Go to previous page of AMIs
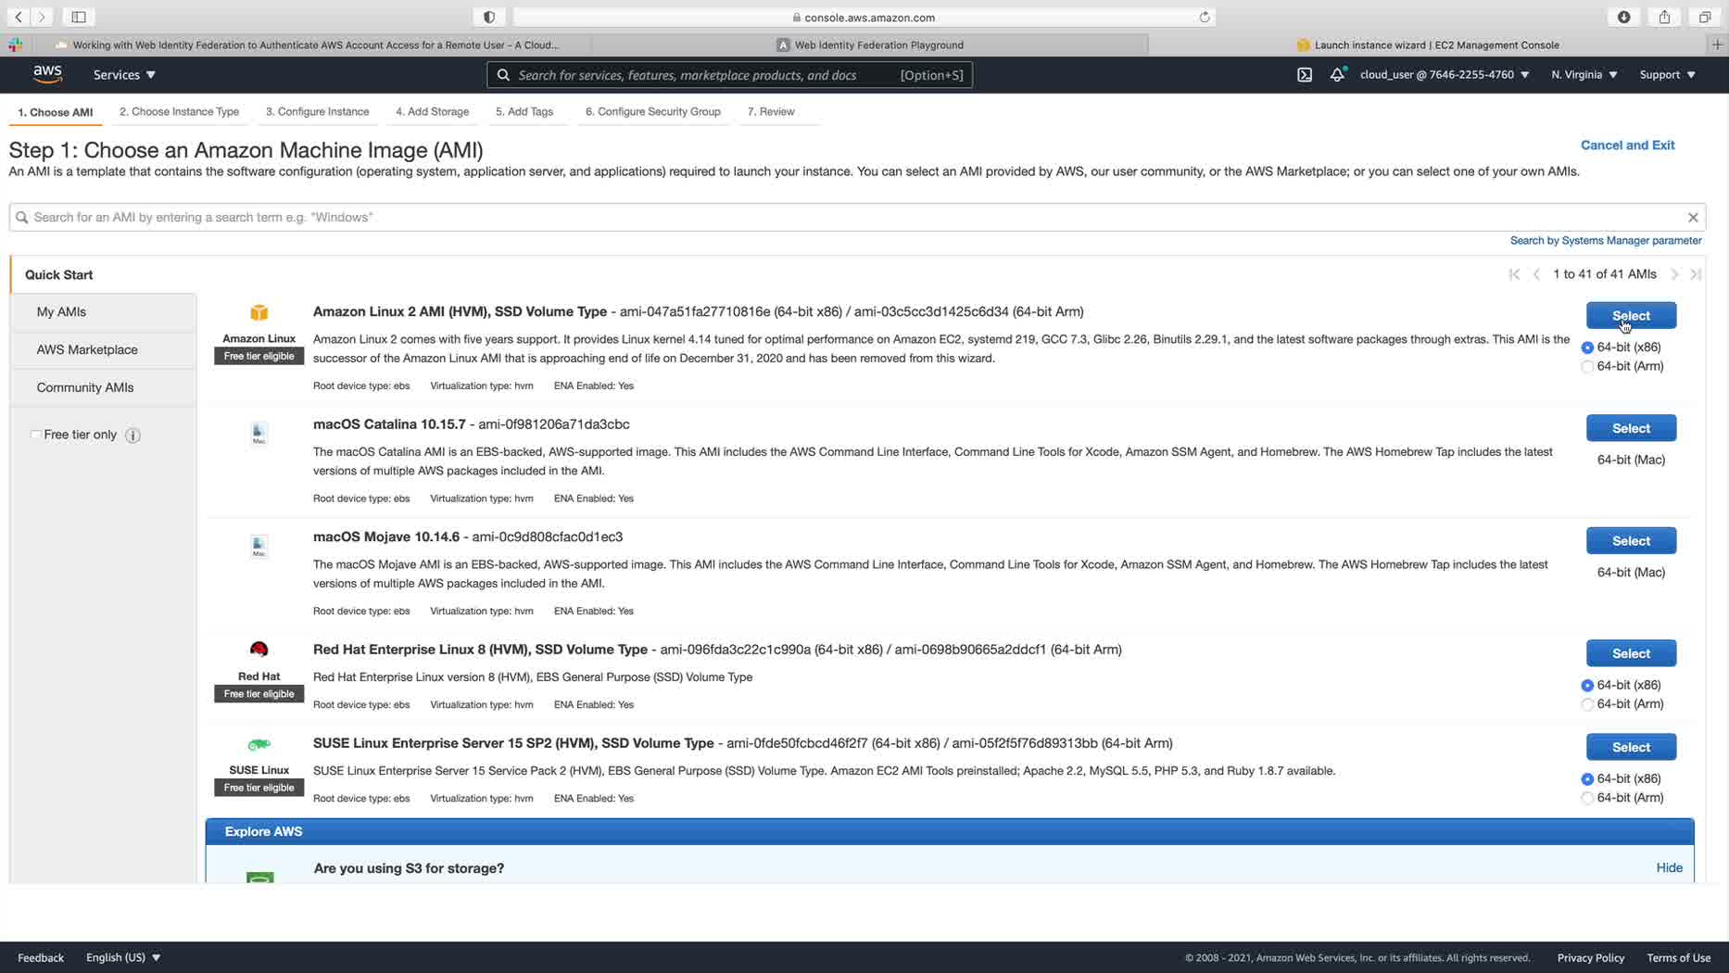 click(1536, 274)
